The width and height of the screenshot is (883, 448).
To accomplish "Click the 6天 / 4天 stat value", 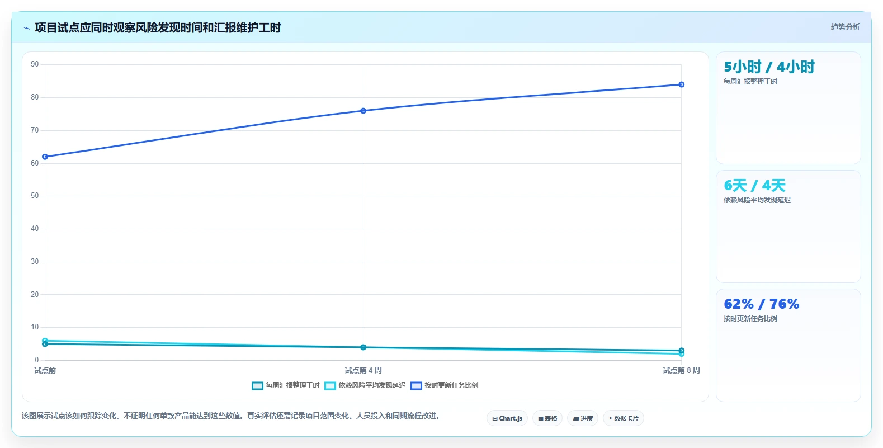I will (x=754, y=186).
